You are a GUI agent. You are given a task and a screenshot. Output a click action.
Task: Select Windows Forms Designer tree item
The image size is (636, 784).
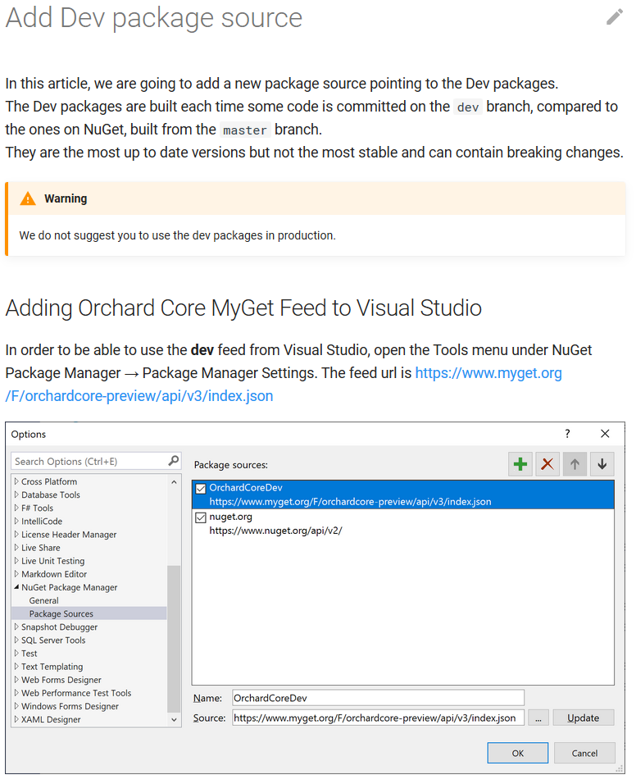(70, 706)
